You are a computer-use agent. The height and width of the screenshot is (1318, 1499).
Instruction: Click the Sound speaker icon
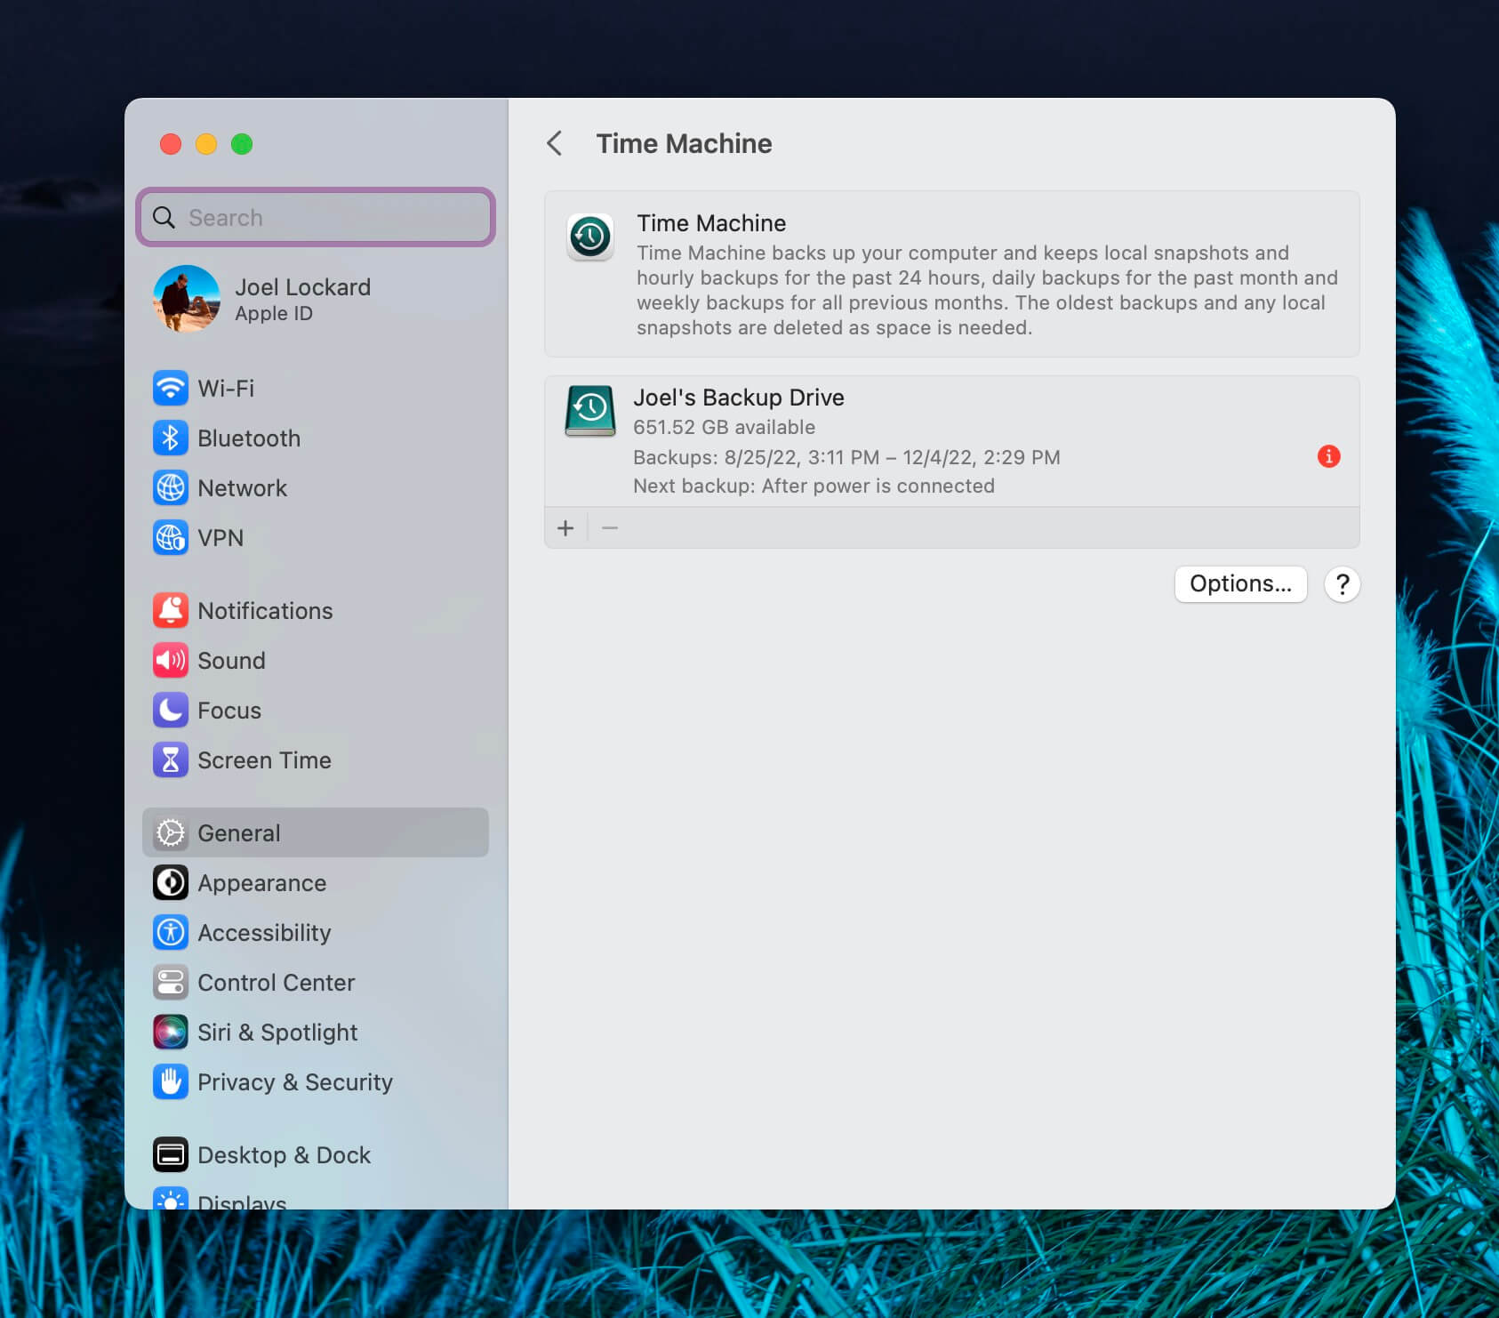170,661
